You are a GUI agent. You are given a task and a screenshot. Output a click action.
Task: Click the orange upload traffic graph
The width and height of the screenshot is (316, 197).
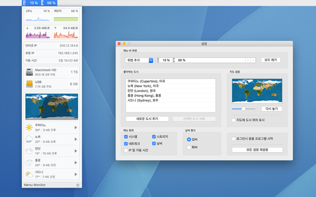[x=66, y=35]
